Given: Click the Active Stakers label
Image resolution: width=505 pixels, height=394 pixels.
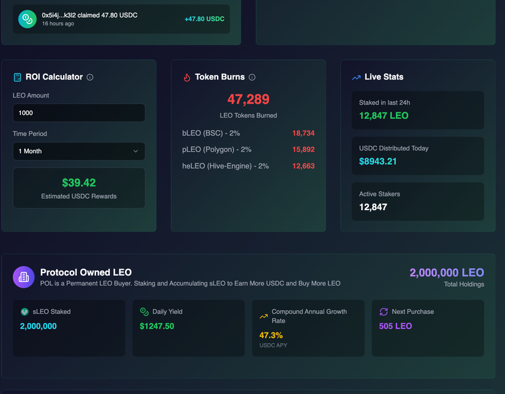Looking at the screenshot, I should (x=379, y=194).
